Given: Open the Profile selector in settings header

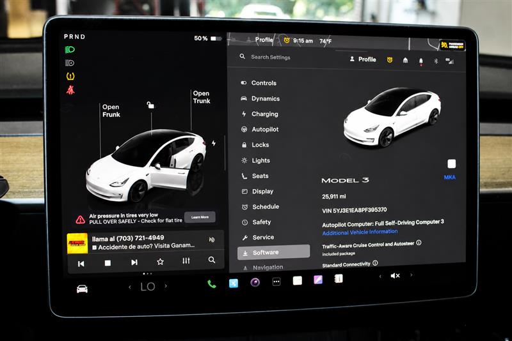Looking at the screenshot, I should click(x=363, y=59).
